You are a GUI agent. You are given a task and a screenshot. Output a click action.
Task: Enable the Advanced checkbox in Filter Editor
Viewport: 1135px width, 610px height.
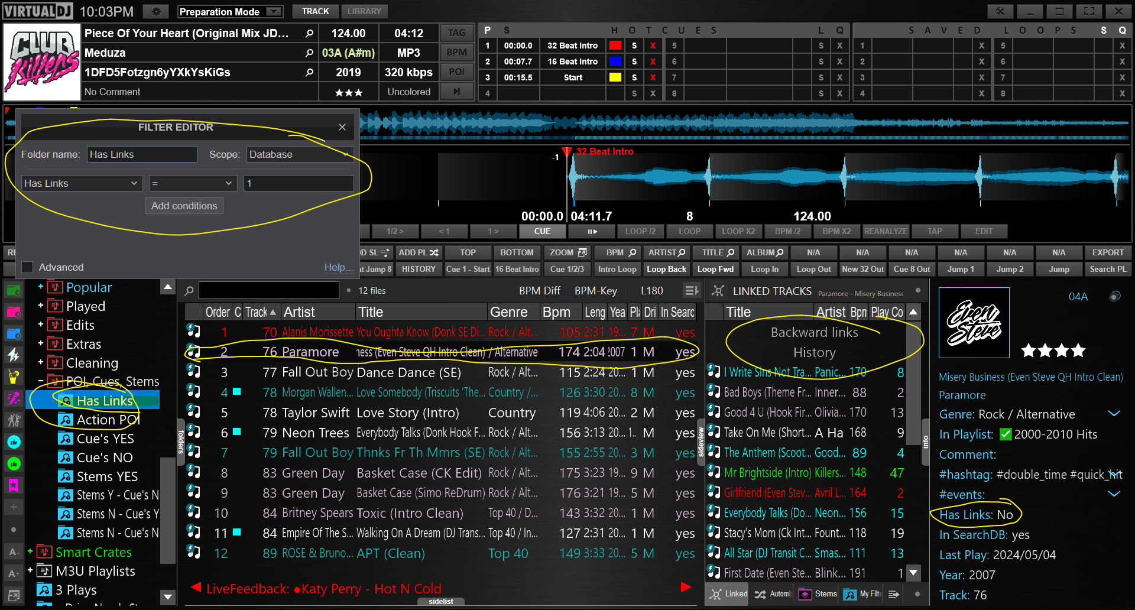point(27,267)
